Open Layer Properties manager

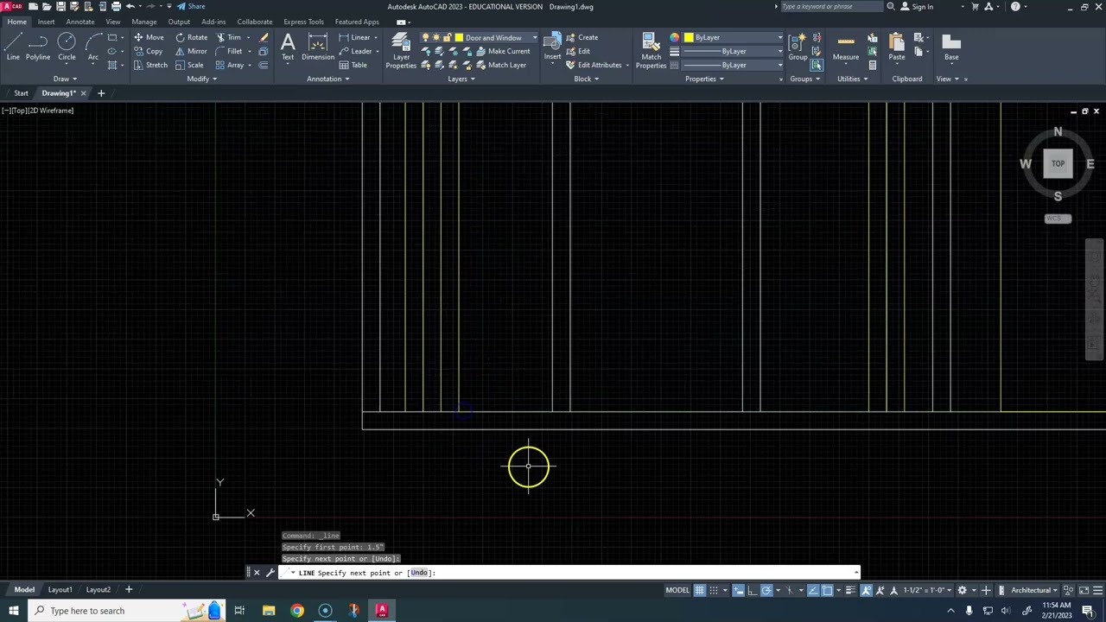(401, 50)
